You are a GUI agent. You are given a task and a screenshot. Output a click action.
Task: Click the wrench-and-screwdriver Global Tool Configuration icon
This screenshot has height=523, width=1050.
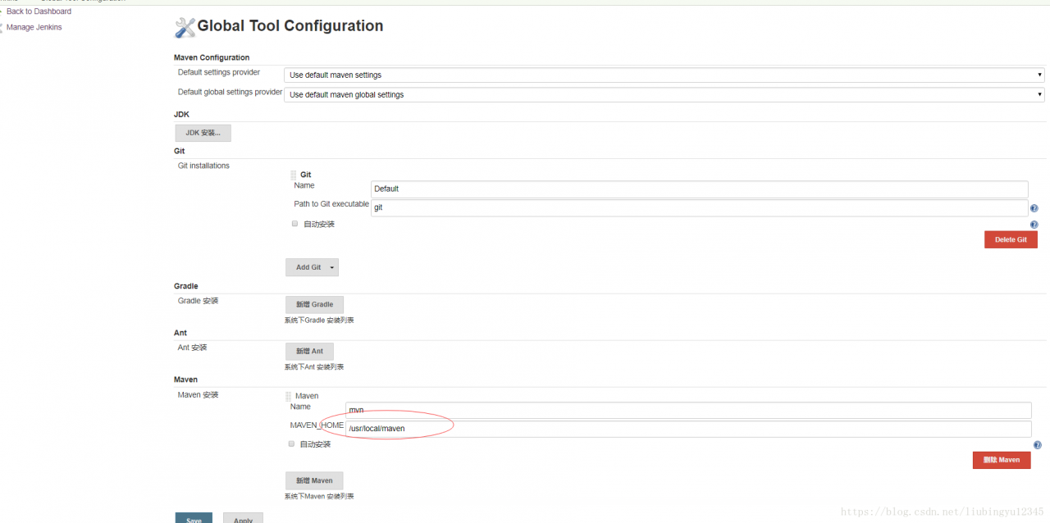(185, 27)
